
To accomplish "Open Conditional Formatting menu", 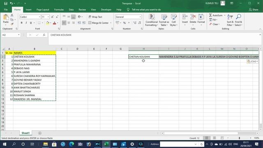I will [152, 20].
